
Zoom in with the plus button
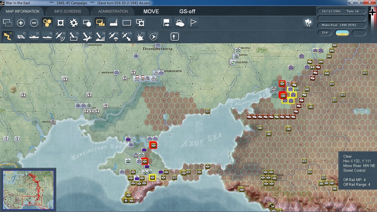click(21, 23)
